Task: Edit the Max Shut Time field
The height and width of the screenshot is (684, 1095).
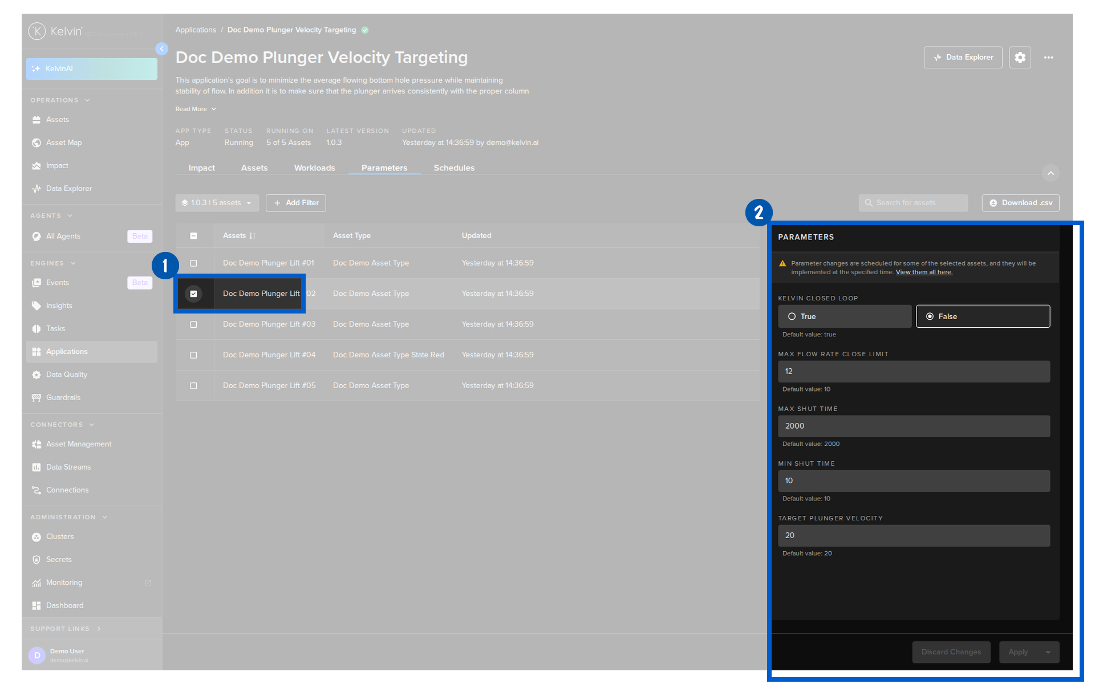Action: pyautogui.click(x=914, y=426)
